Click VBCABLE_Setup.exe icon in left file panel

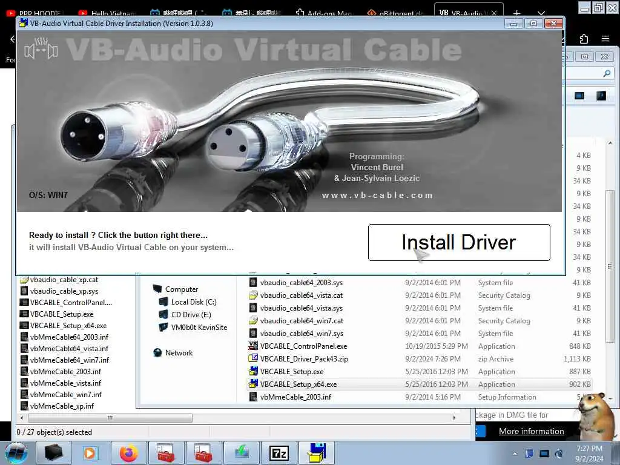[24, 314]
